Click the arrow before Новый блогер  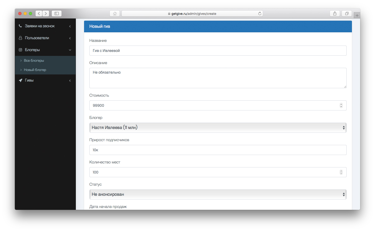[x=21, y=70]
